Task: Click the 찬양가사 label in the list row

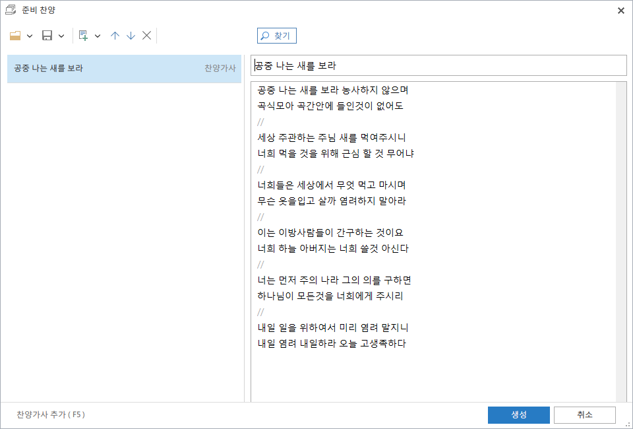Action: (x=220, y=68)
